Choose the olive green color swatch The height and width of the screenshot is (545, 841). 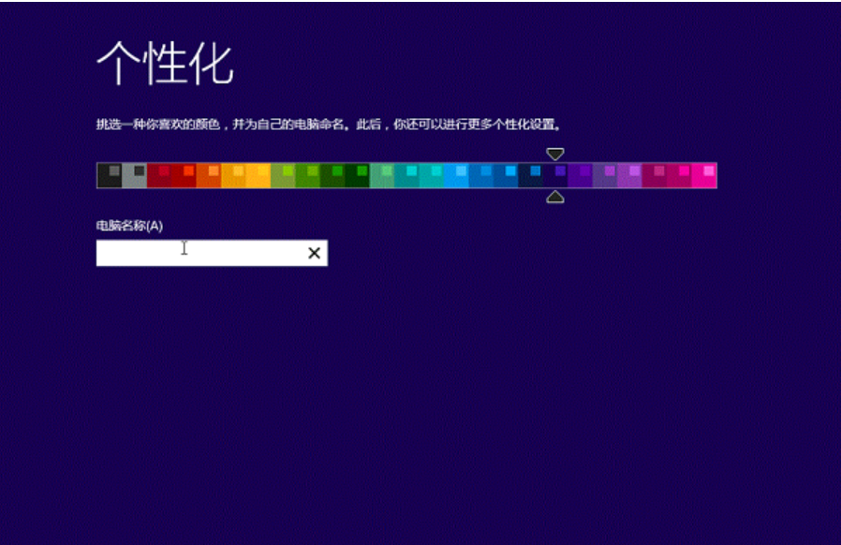(x=283, y=175)
